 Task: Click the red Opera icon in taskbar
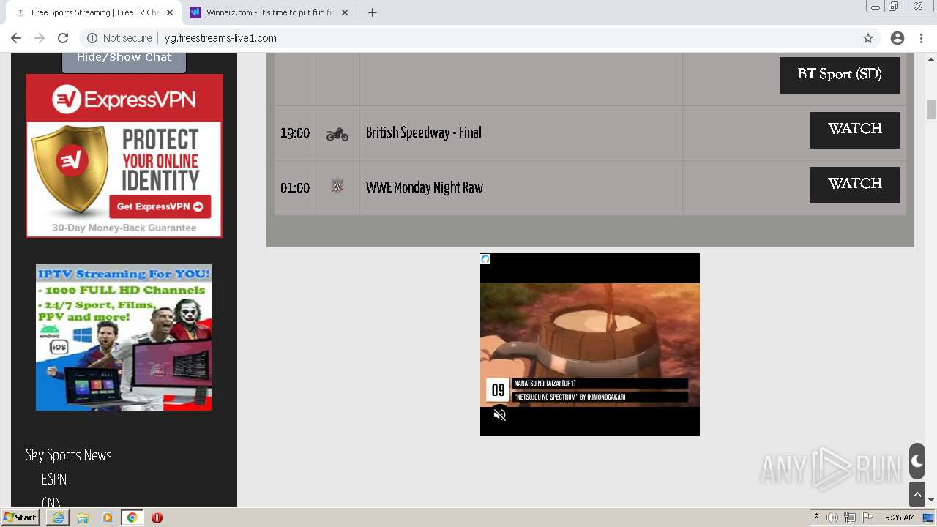(x=157, y=517)
